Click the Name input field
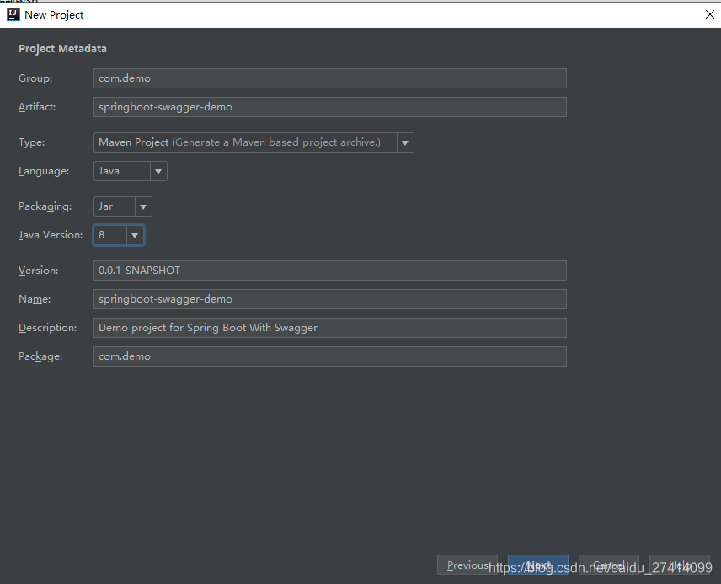 point(329,299)
